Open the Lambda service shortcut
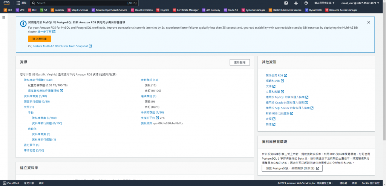The width and height of the screenshot is (386, 186). (x=57, y=10)
